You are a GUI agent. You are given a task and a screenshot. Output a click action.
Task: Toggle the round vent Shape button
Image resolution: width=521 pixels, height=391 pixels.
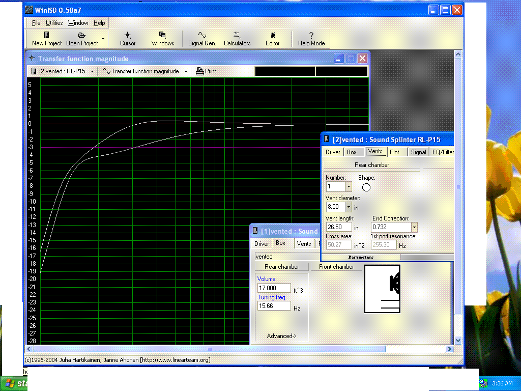click(x=366, y=187)
